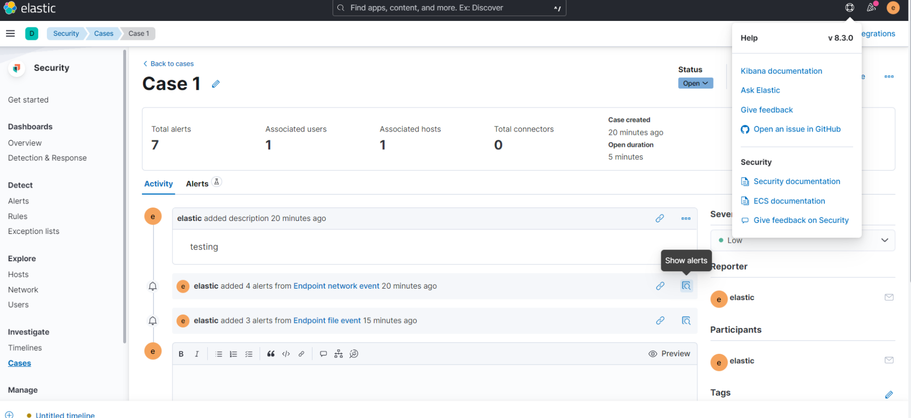Image resolution: width=911 pixels, height=418 pixels.
Task: Copy link for Endpoint network event alerts
Action: pos(660,286)
